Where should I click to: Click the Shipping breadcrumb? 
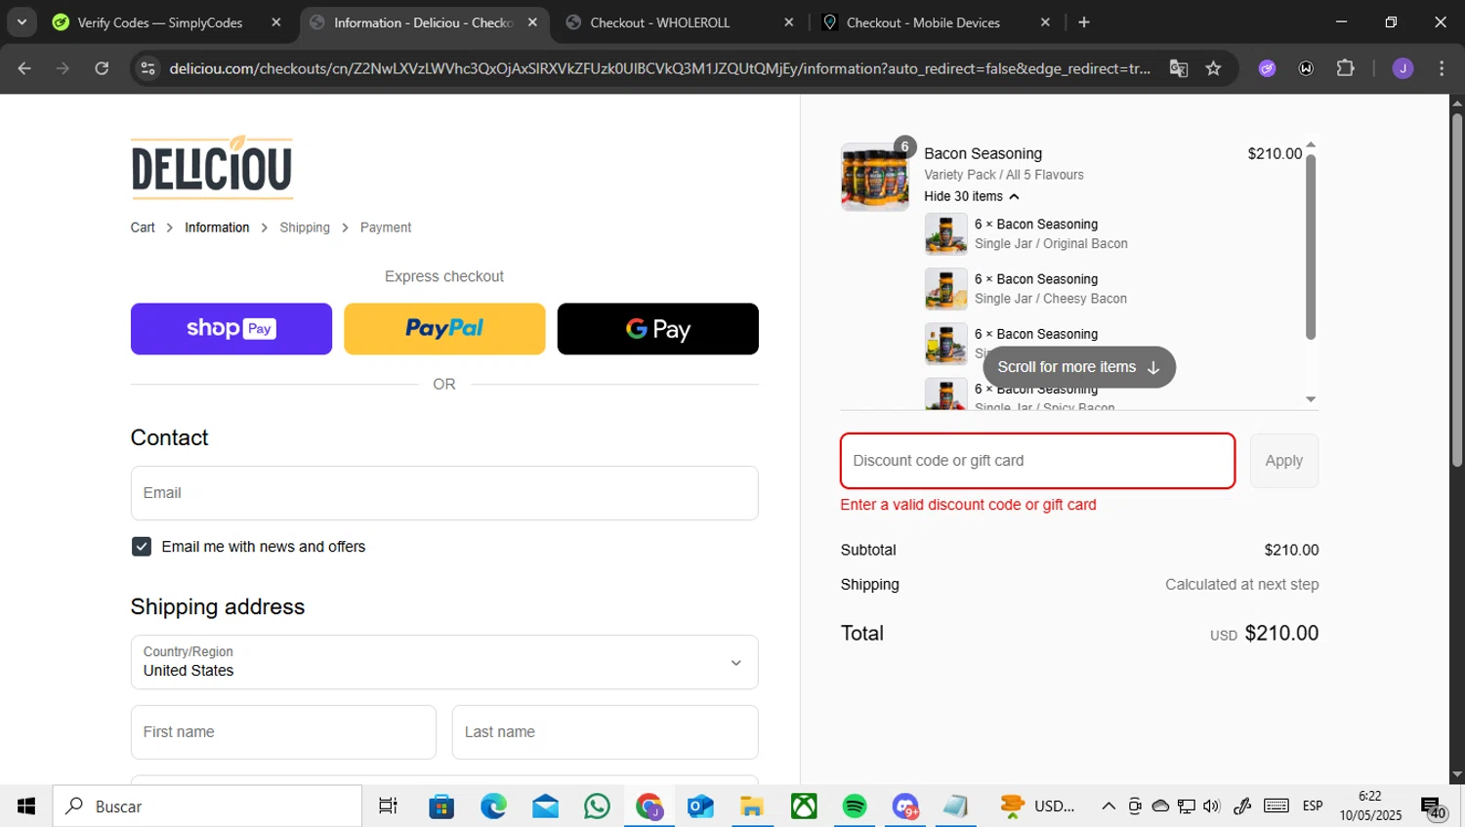point(305,227)
